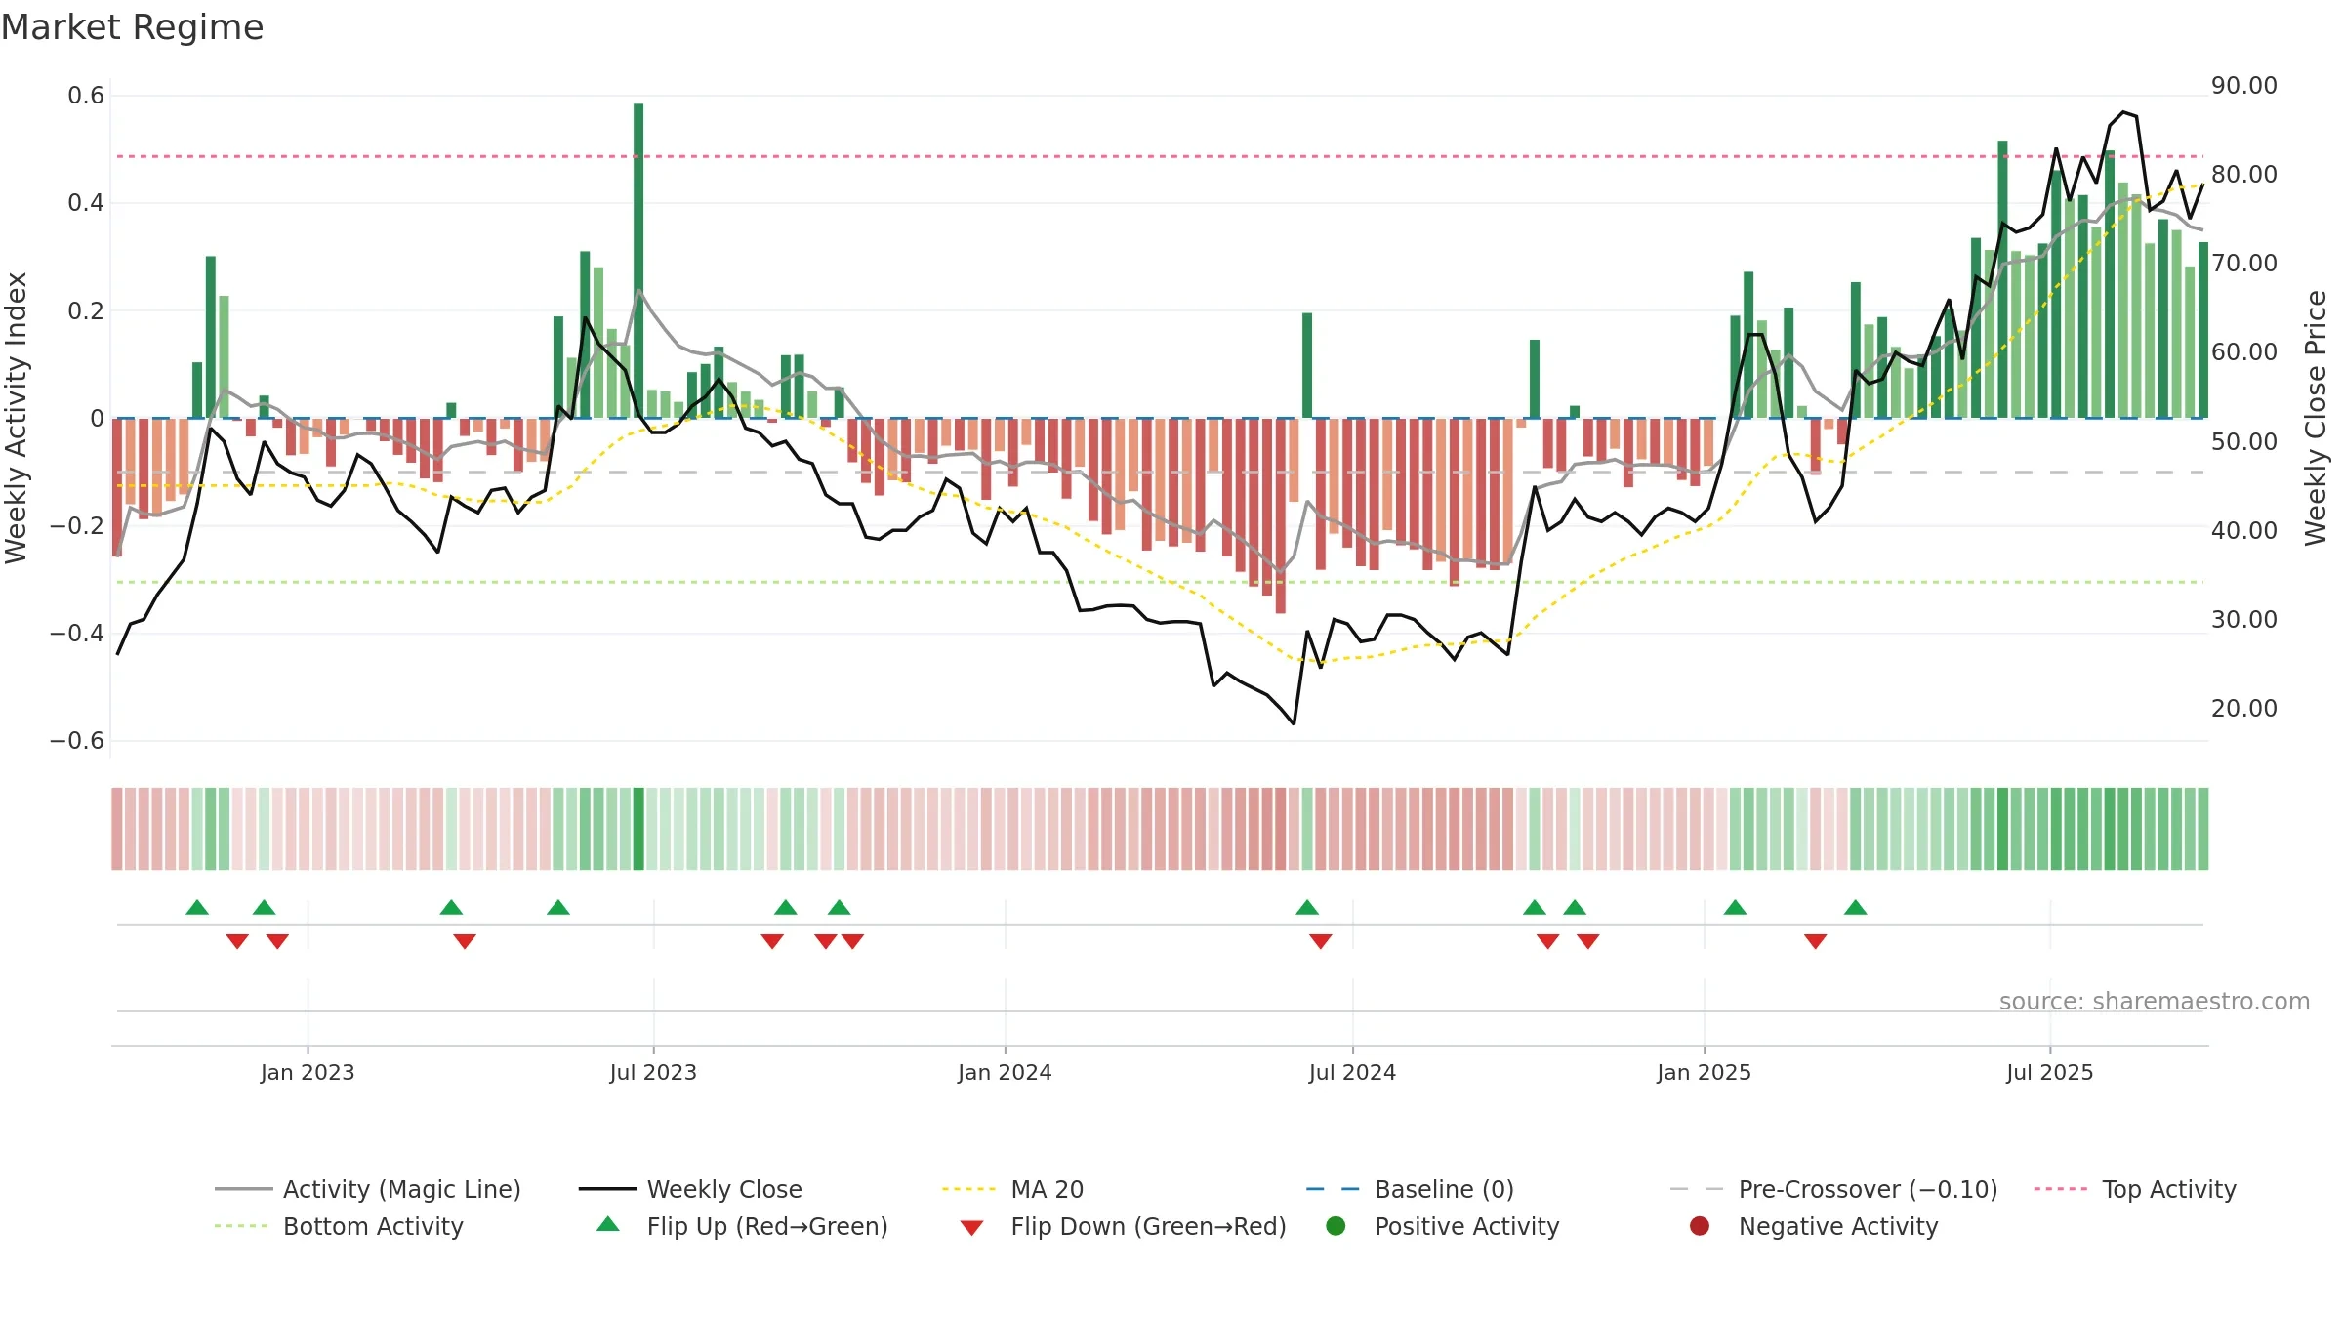The height and width of the screenshot is (1318, 2343).
Task: Click the 'Weekly Close Price' right axis title
Action: tap(2316, 418)
